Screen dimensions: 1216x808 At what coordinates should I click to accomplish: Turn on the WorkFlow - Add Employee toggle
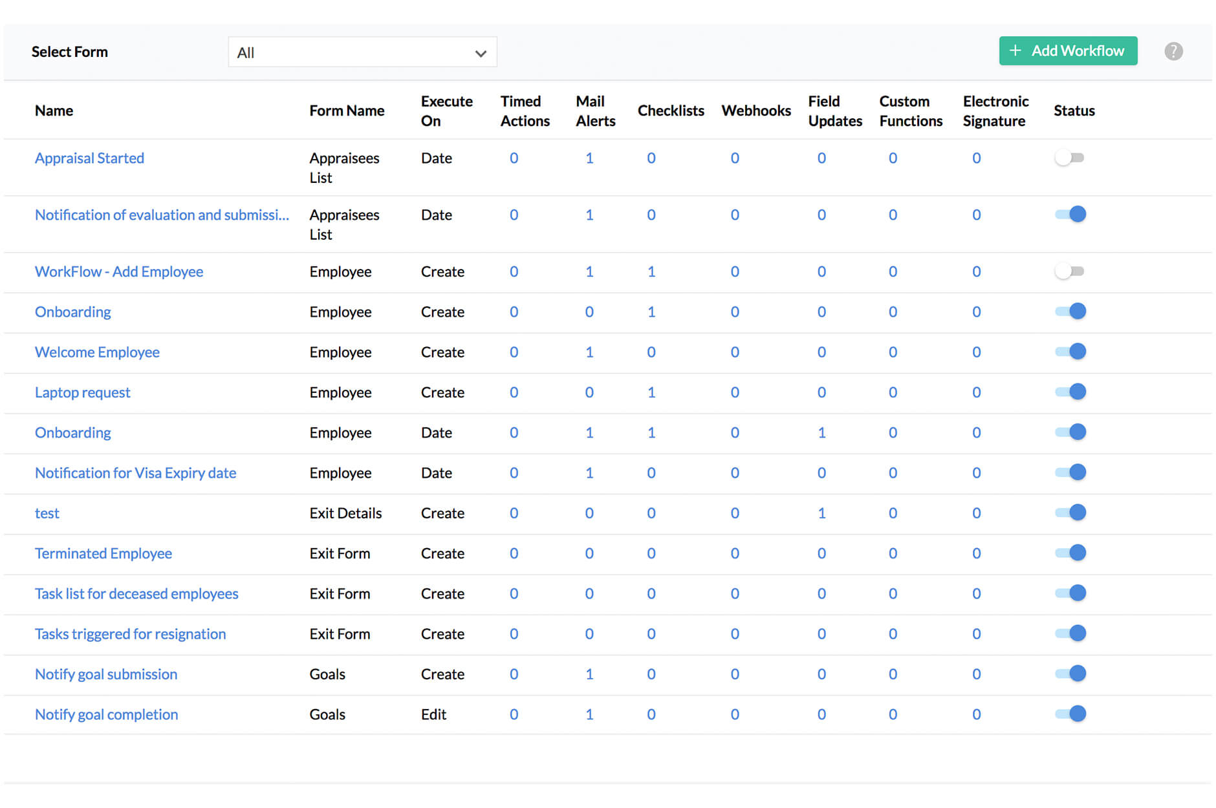point(1070,271)
